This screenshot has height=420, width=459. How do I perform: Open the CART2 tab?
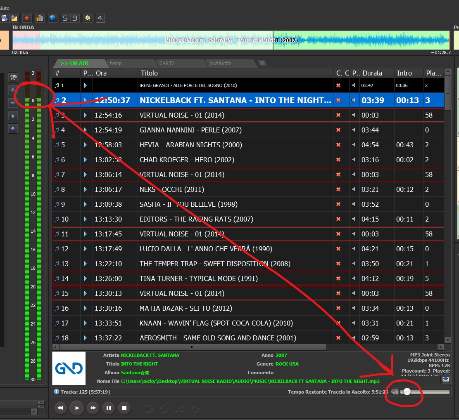(167, 64)
